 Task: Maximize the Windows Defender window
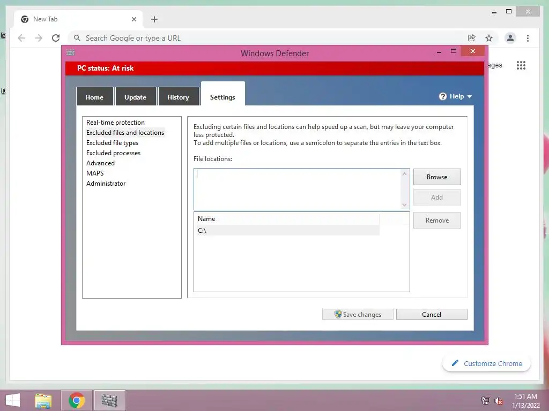coord(454,51)
